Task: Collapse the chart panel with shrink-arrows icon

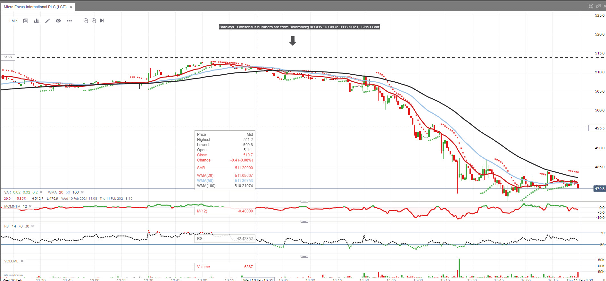Action: tap(591, 6)
